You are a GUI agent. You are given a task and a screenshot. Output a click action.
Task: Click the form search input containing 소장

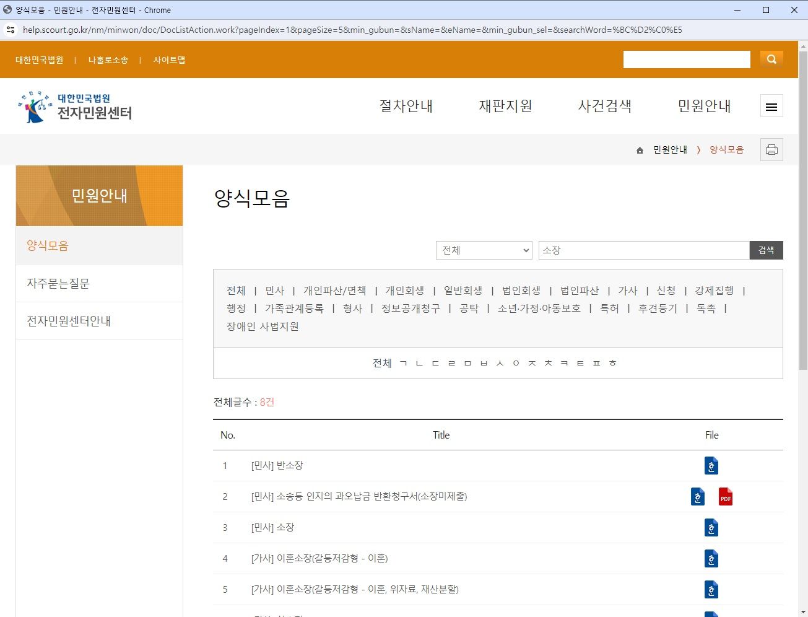643,250
